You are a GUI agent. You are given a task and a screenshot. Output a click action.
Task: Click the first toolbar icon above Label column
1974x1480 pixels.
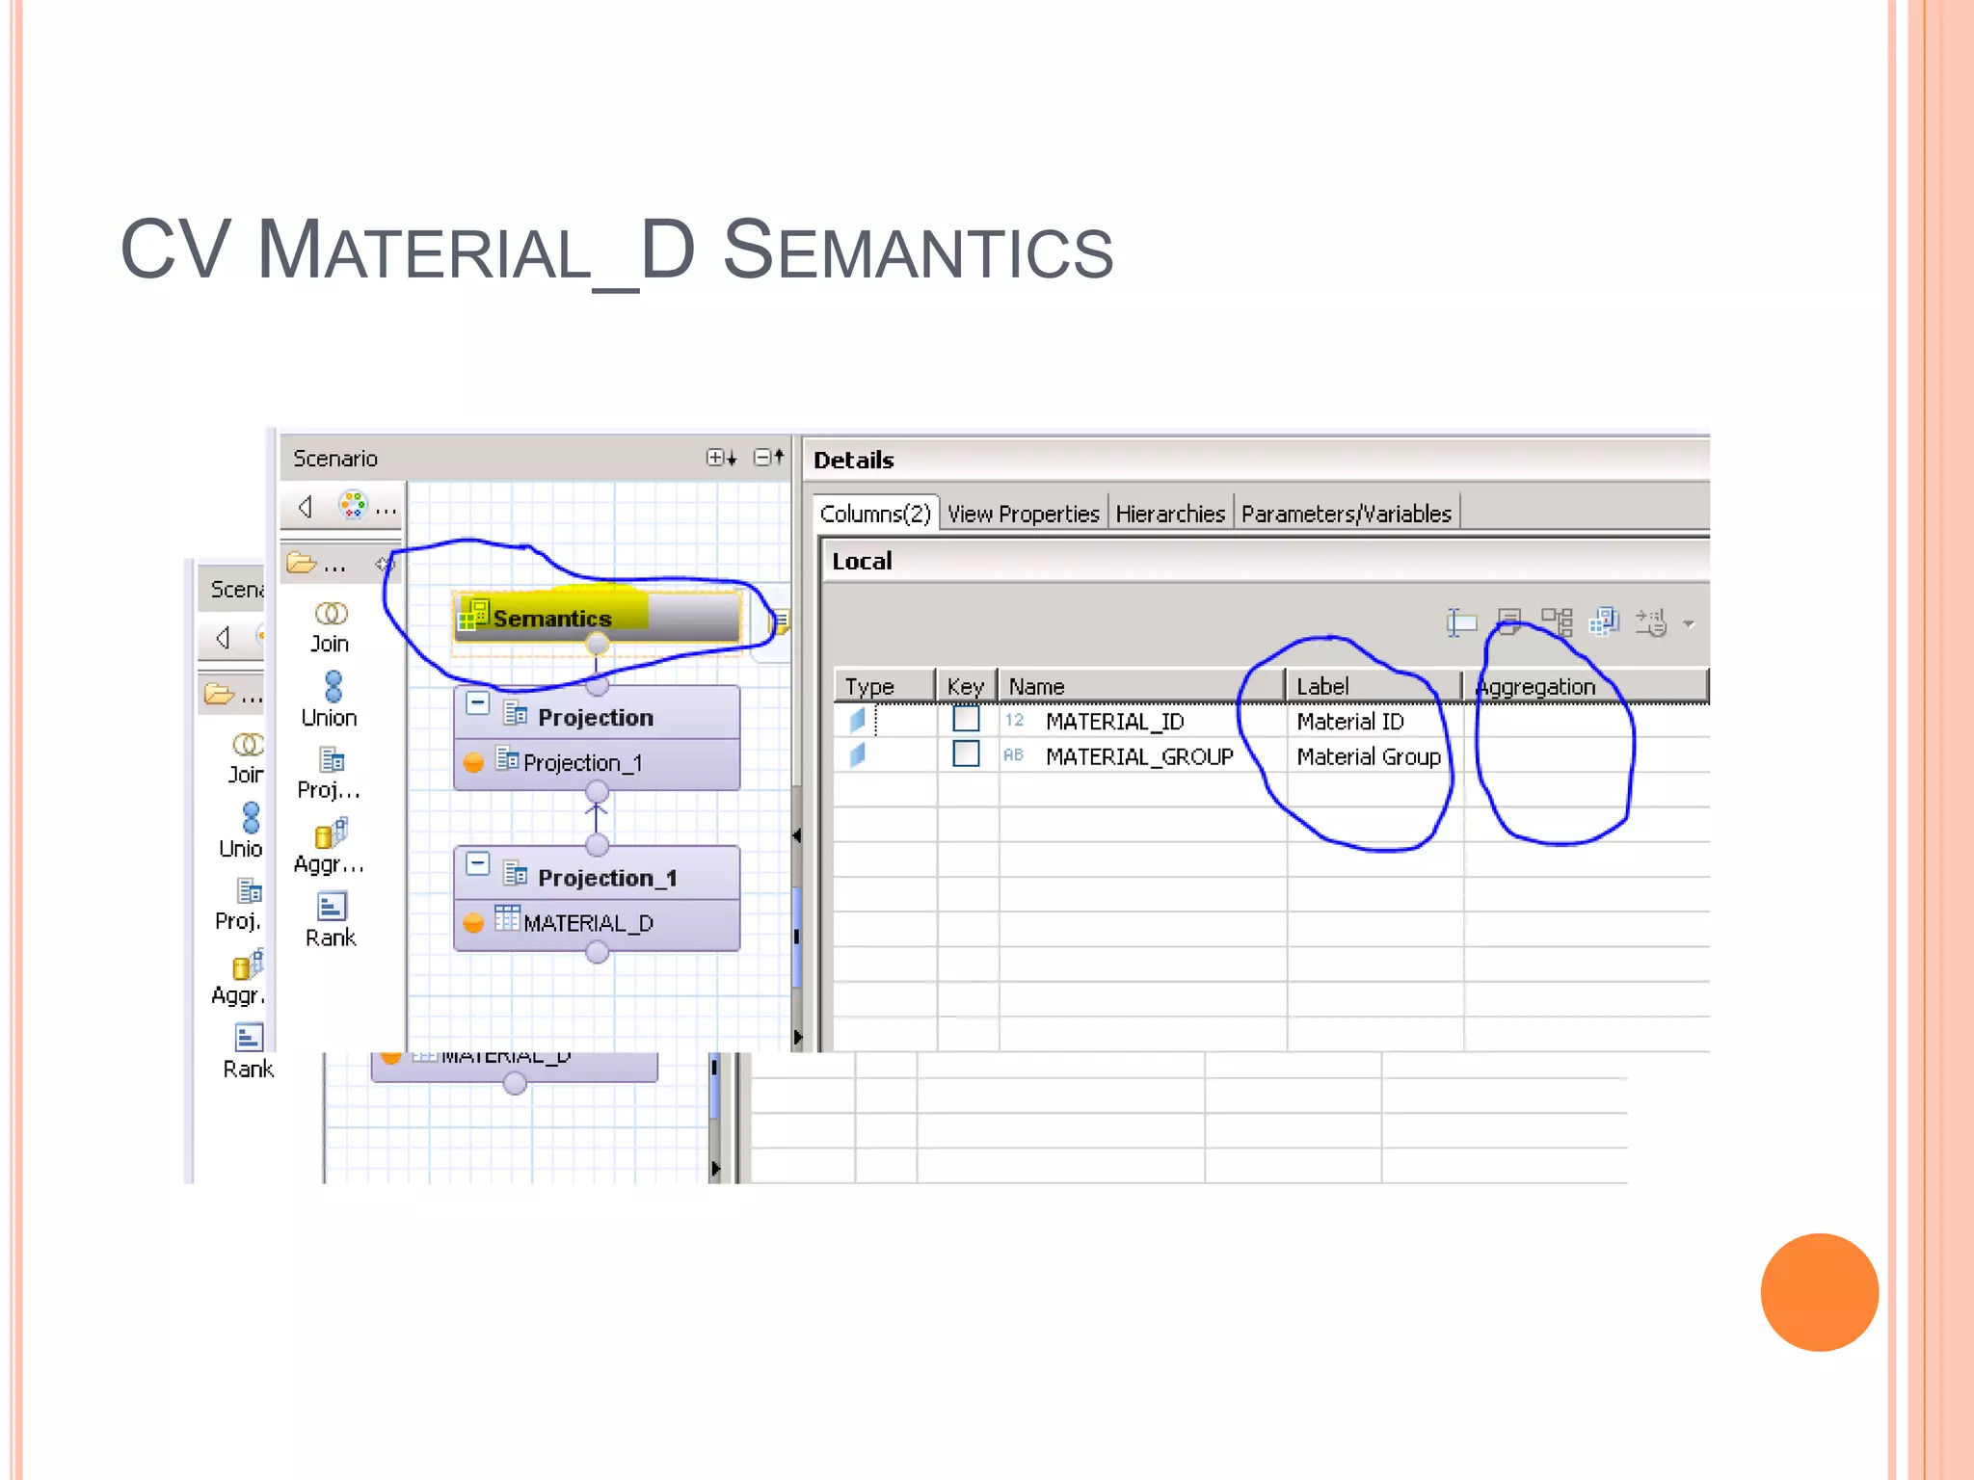coord(1461,622)
